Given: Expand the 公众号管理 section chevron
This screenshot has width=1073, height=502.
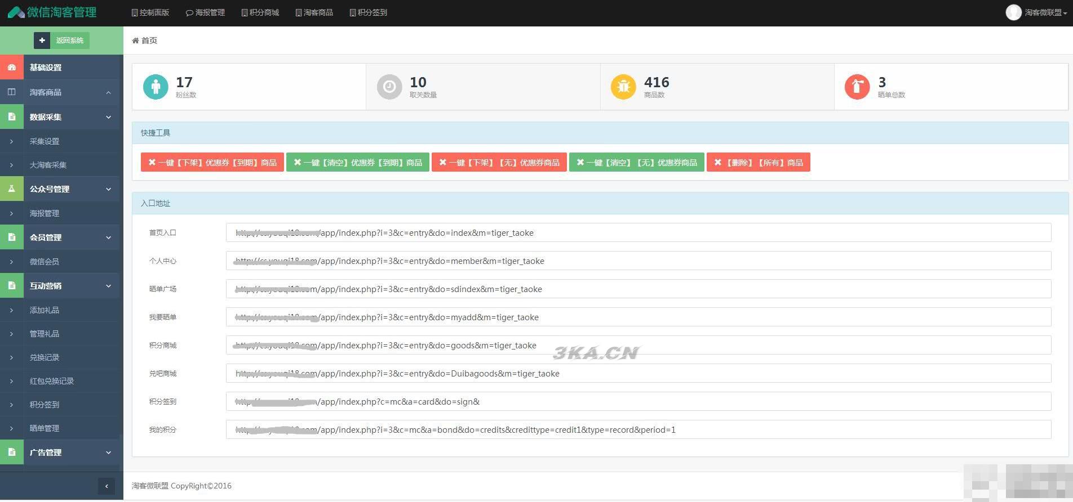Looking at the screenshot, I should (x=108, y=189).
